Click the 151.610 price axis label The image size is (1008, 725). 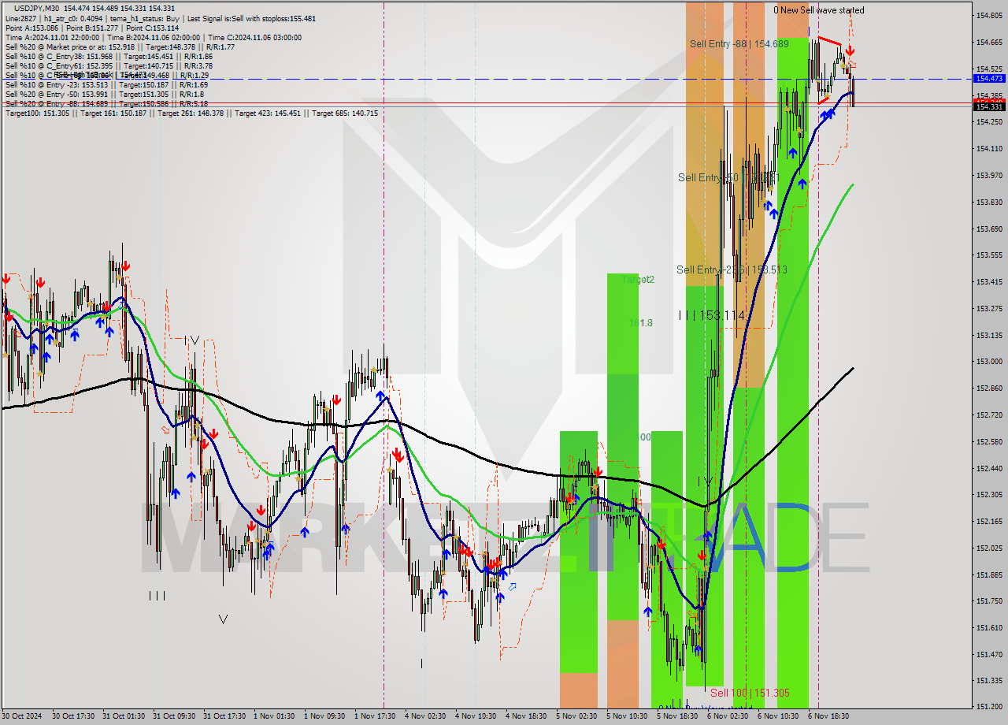click(x=989, y=628)
